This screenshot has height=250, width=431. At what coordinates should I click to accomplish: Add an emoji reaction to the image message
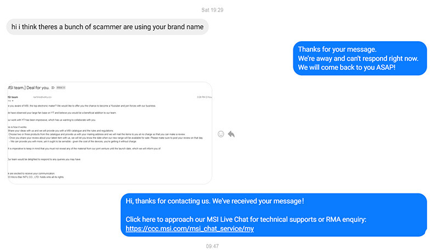pos(221,134)
